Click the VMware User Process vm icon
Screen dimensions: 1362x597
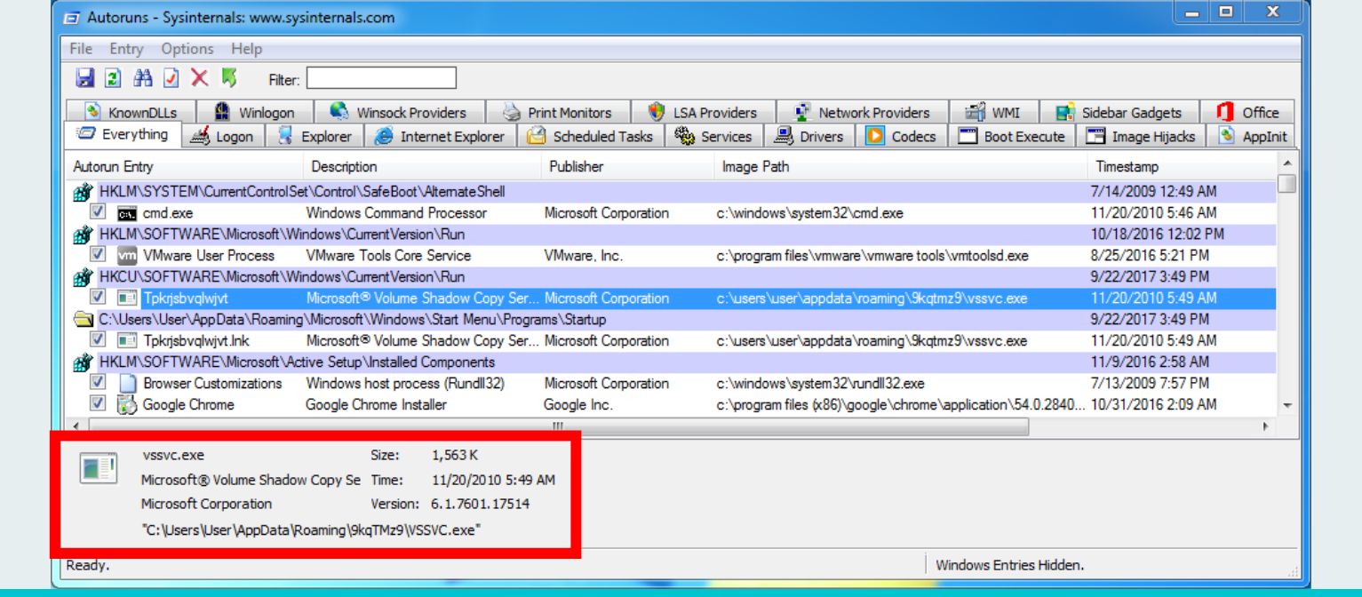click(126, 256)
